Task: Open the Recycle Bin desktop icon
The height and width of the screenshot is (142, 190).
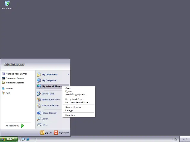Action: point(7,5)
